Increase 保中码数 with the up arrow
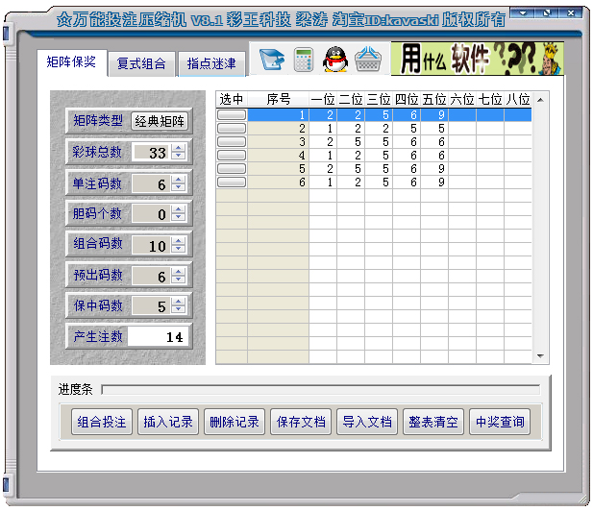Image resolution: width=593 pixels, height=511 pixels. click(x=178, y=302)
